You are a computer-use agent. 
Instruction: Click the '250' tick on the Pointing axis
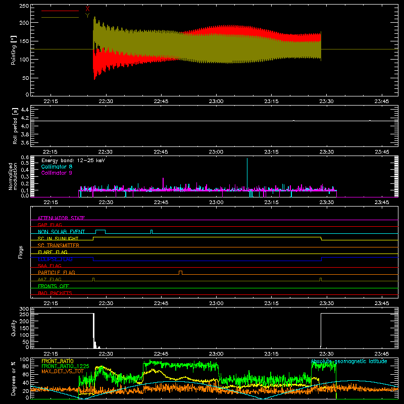coord(24,6)
